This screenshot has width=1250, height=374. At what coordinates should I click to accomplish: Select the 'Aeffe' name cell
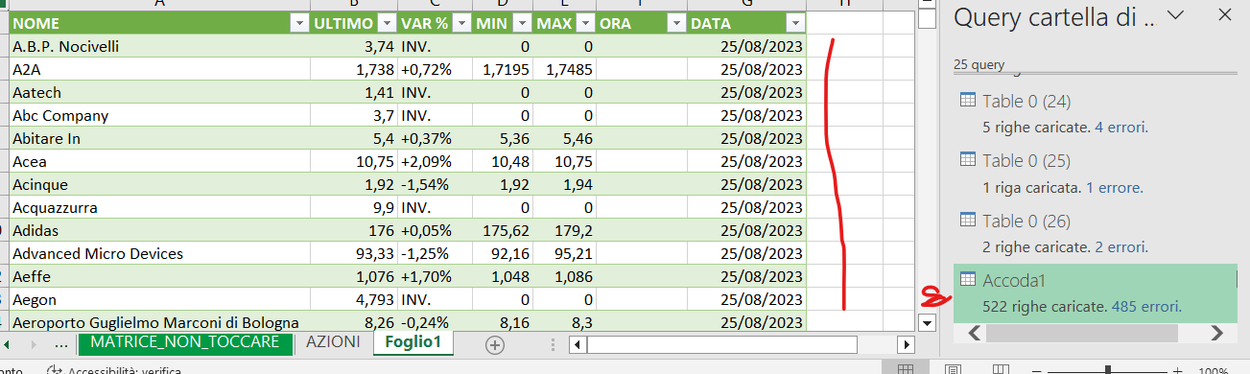coord(159,276)
